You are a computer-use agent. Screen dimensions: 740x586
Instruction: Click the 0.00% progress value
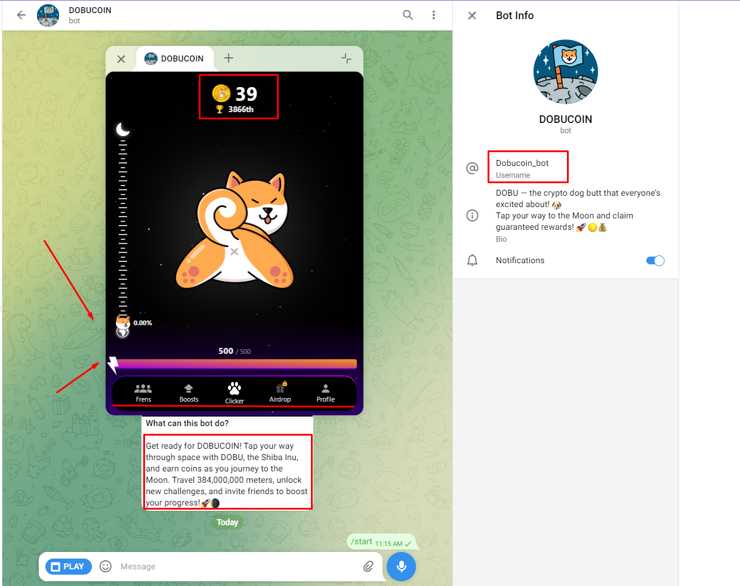(x=143, y=323)
